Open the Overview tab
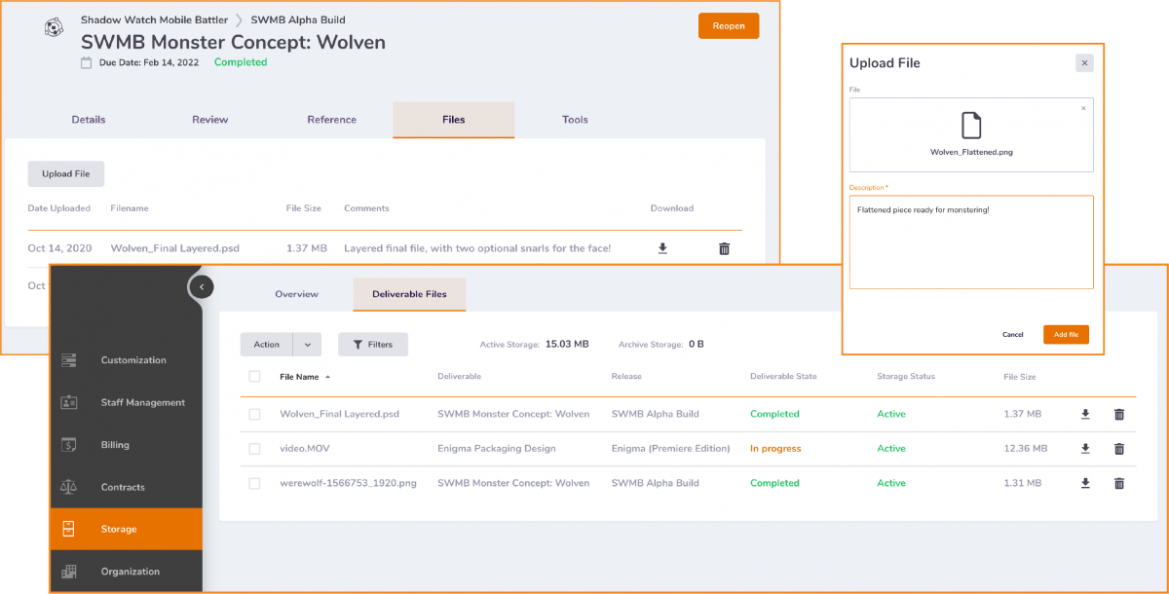Image resolution: width=1169 pixels, height=594 pixels. coord(296,294)
